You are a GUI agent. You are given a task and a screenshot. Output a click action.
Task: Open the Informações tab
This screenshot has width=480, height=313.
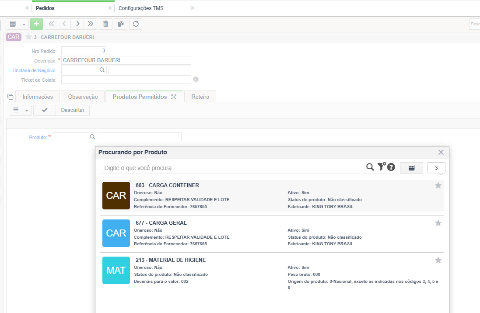(x=38, y=97)
